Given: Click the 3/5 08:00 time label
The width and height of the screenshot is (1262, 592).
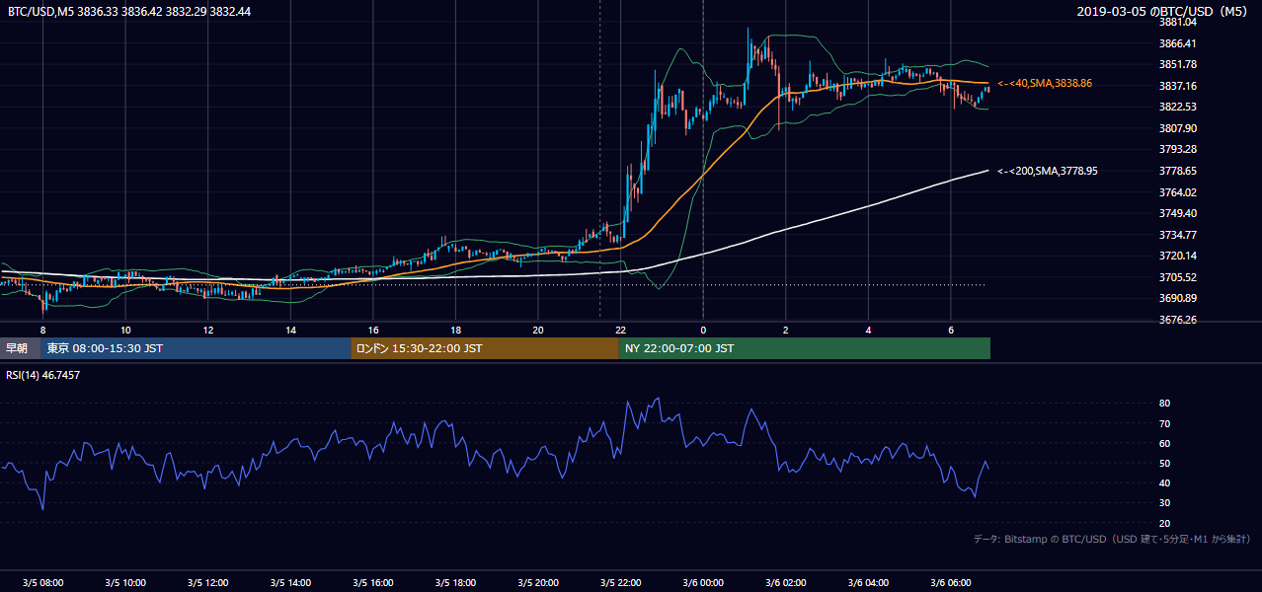Looking at the screenshot, I should click(42, 582).
